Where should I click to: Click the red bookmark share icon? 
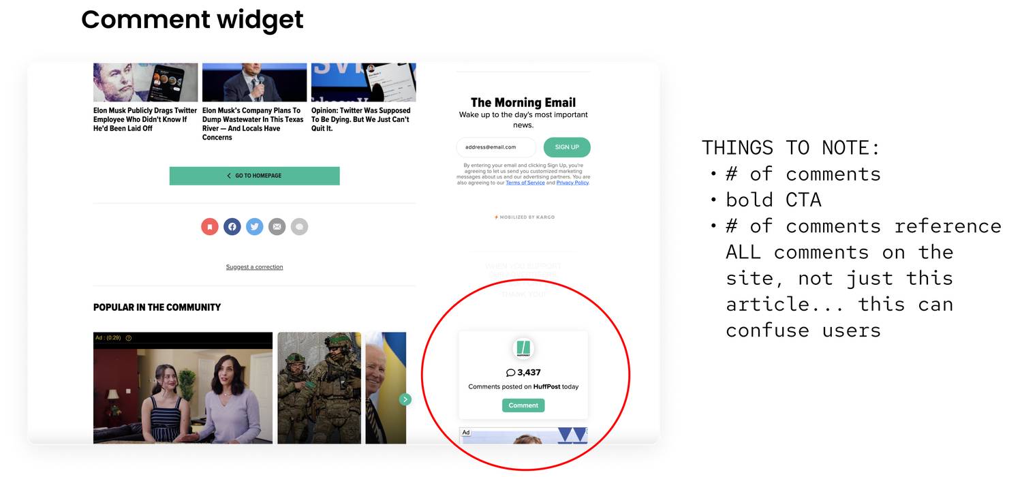(x=210, y=226)
